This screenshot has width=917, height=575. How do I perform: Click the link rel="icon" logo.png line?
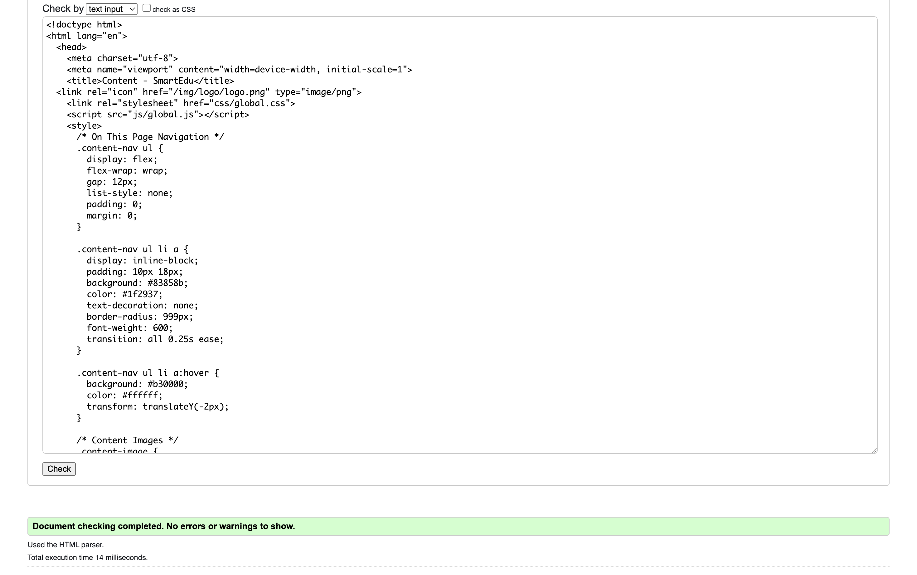209,92
